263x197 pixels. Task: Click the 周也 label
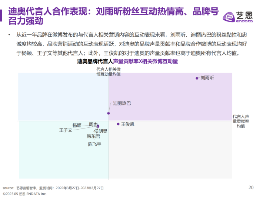pos(93,124)
